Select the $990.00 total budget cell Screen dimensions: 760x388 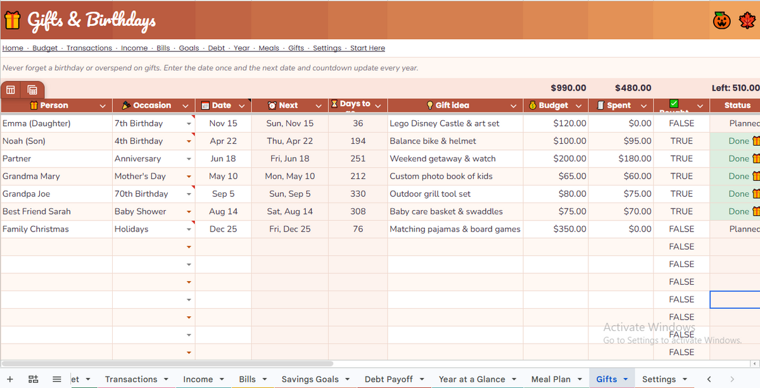(x=557, y=88)
